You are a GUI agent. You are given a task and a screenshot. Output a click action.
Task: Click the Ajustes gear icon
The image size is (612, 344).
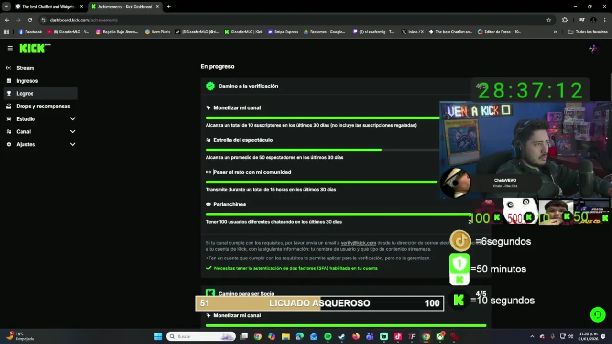[x=9, y=144]
